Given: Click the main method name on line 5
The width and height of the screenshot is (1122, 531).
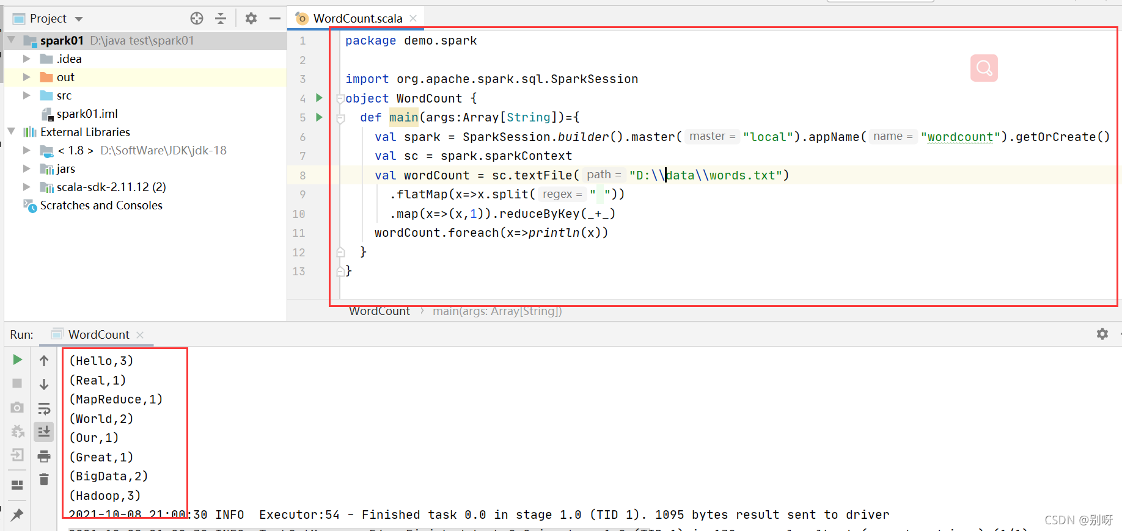Looking at the screenshot, I should pyautogui.click(x=403, y=117).
